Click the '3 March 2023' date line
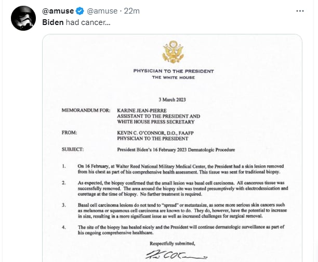Viewport: 318px width, 262px height. click(x=172, y=99)
